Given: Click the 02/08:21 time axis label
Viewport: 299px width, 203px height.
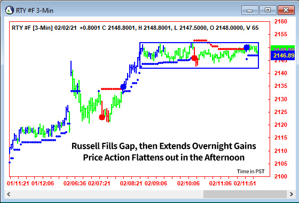Looking at the screenshot, I should [131, 183].
